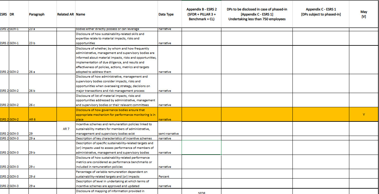Screen dimensions: 379x194
Task: Select paragraph cell '29' of incentive schemes row
Action: click(42, 129)
